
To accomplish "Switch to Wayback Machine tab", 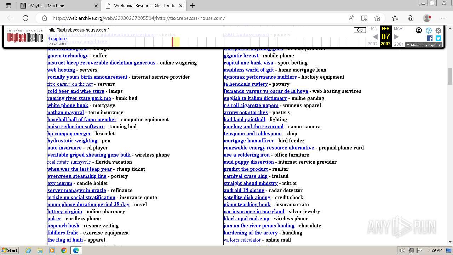I will point(58,6).
